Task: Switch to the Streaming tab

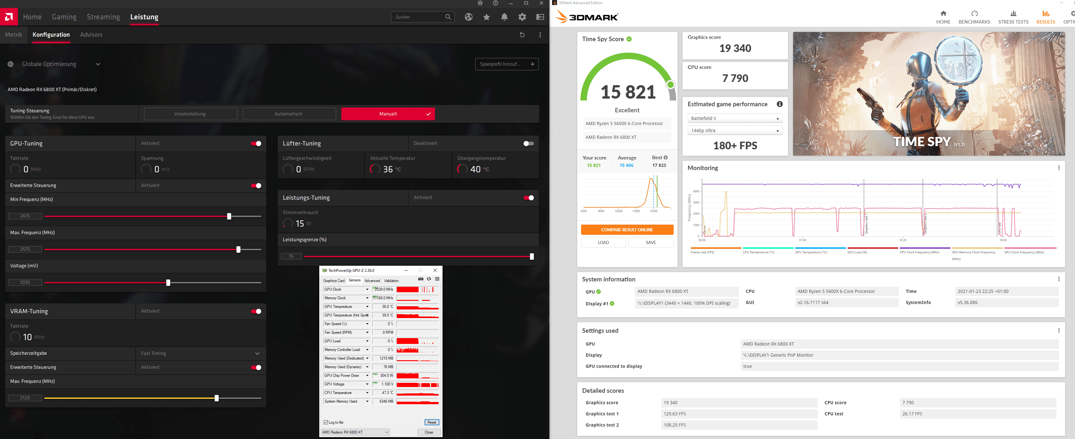Action: (103, 17)
